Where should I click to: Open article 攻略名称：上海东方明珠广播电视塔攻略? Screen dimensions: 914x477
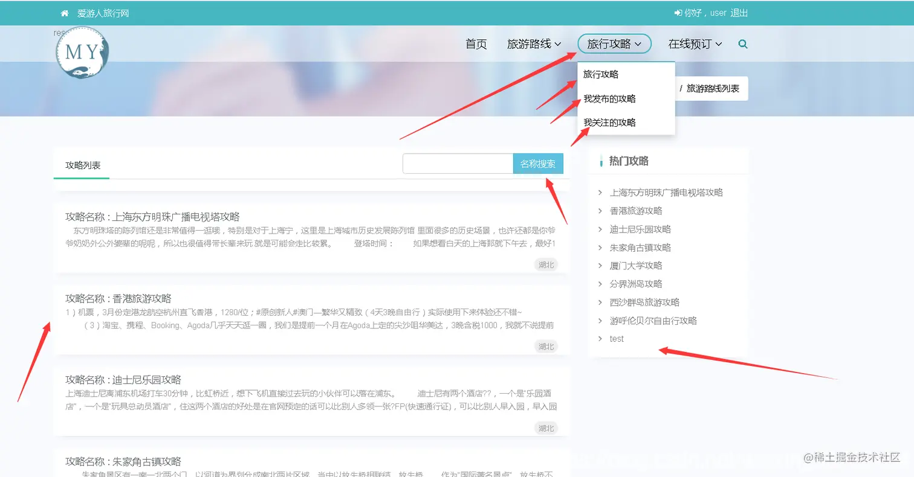tap(152, 217)
